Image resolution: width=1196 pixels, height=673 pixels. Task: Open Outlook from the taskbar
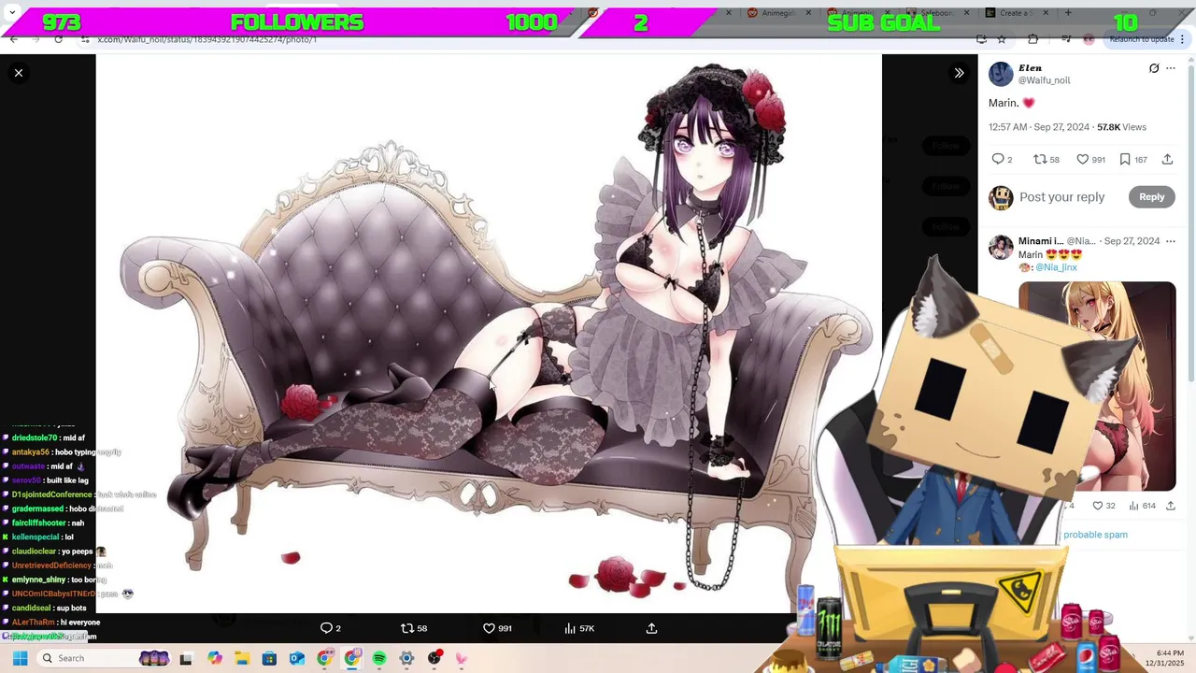point(297,658)
